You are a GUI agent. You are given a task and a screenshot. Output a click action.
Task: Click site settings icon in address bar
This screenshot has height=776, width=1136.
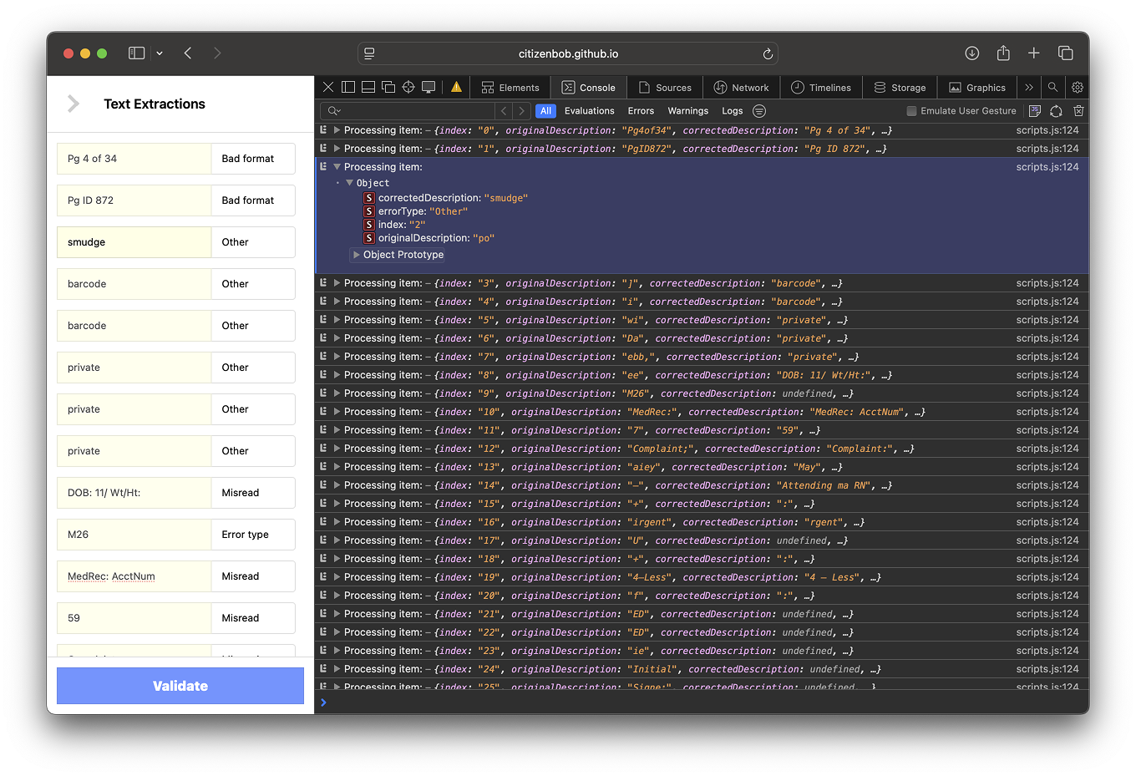369,53
